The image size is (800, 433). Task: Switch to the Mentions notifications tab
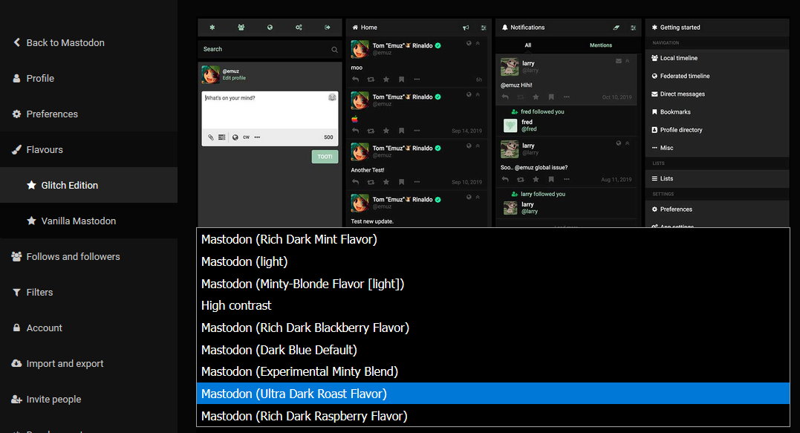click(x=601, y=45)
